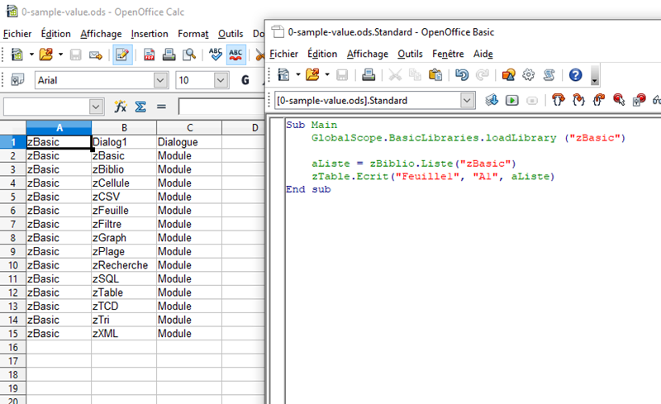Click the Sub Main line in editor

click(x=311, y=125)
